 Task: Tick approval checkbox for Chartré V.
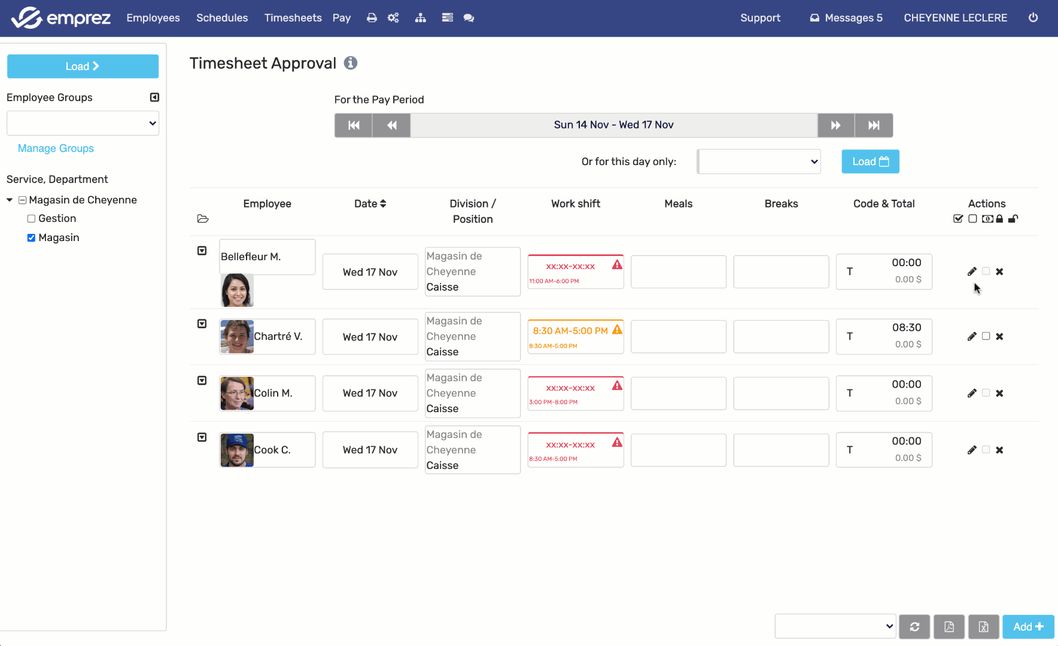point(986,336)
